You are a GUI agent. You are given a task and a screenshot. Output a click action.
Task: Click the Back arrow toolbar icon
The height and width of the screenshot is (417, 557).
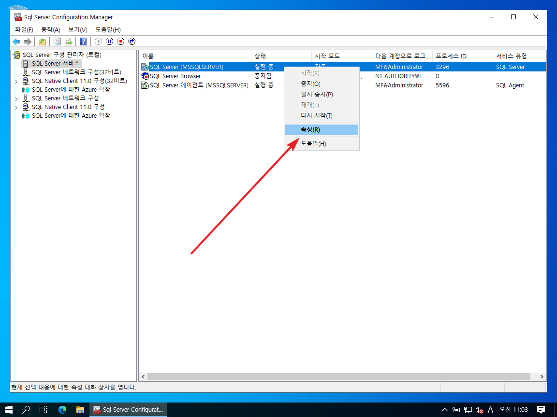coord(16,42)
